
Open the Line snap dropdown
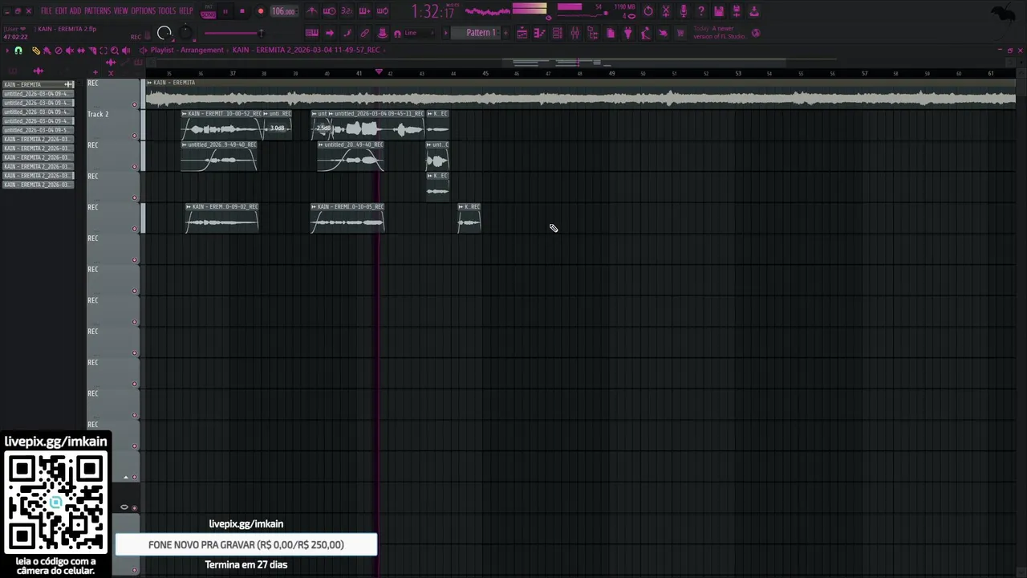(x=420, y=33)
